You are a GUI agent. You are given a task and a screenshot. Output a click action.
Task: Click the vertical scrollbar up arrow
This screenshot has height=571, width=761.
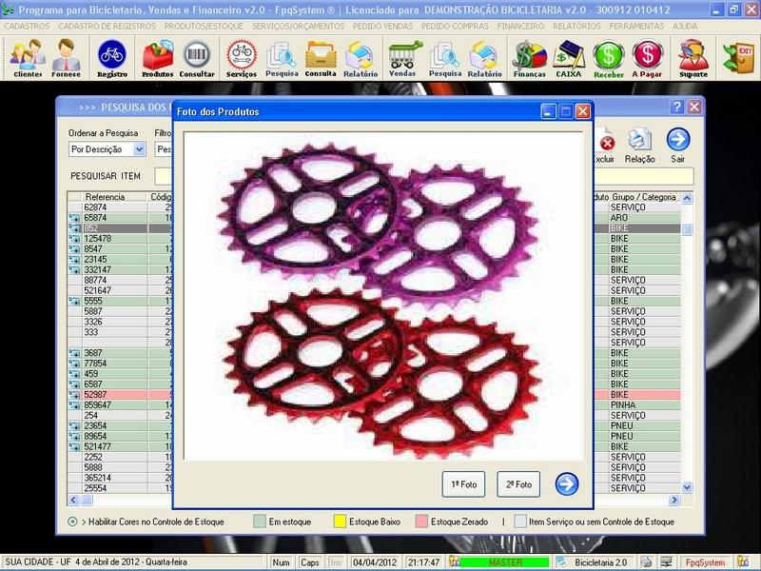point(687,198)
